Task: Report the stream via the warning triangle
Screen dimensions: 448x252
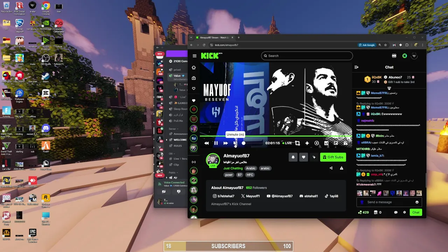Action: coord(342,168)
